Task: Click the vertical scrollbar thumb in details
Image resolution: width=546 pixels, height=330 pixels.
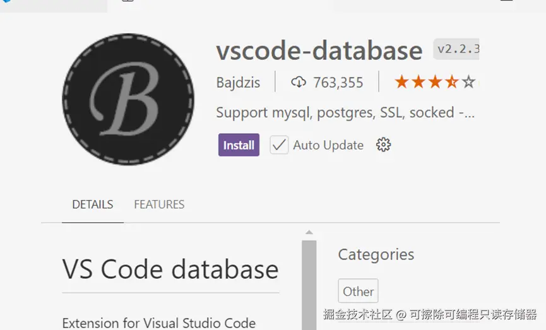Action: 309,285
